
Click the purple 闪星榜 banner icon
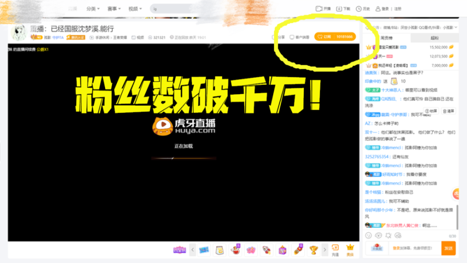pos(180,250)
